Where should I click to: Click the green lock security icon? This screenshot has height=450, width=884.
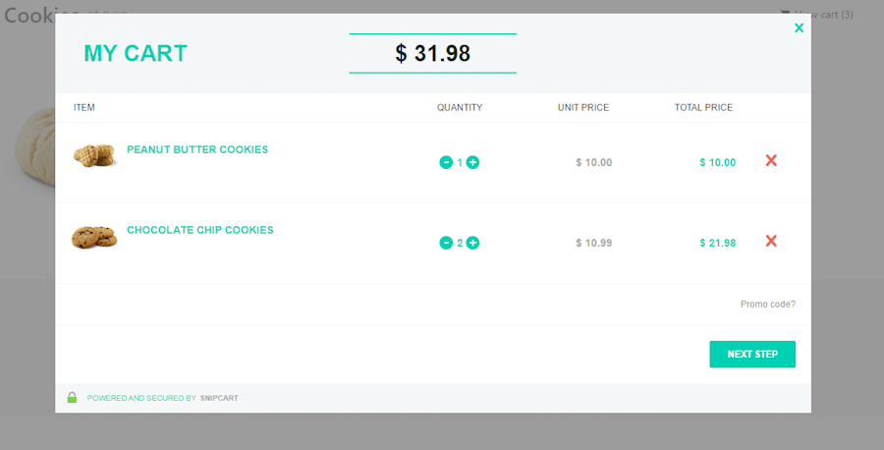(x=72, y=398)
